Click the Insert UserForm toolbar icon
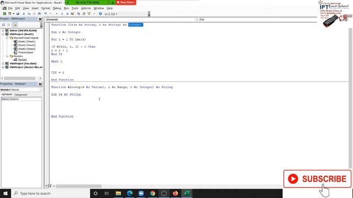Viewport: 353px width, 198px height. click(10, 14)
